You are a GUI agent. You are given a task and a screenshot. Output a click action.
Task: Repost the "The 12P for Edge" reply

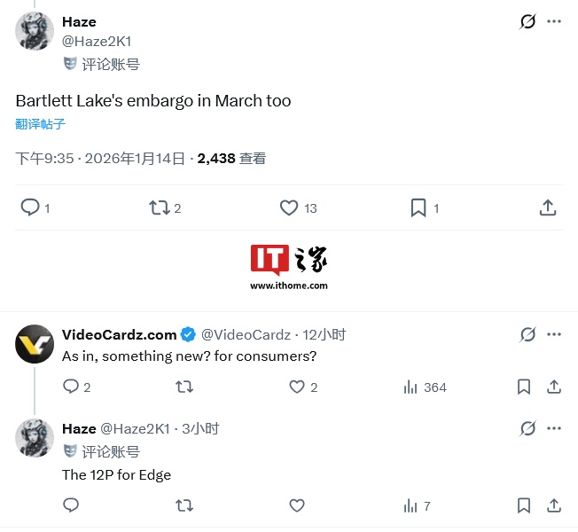point(184,505)
